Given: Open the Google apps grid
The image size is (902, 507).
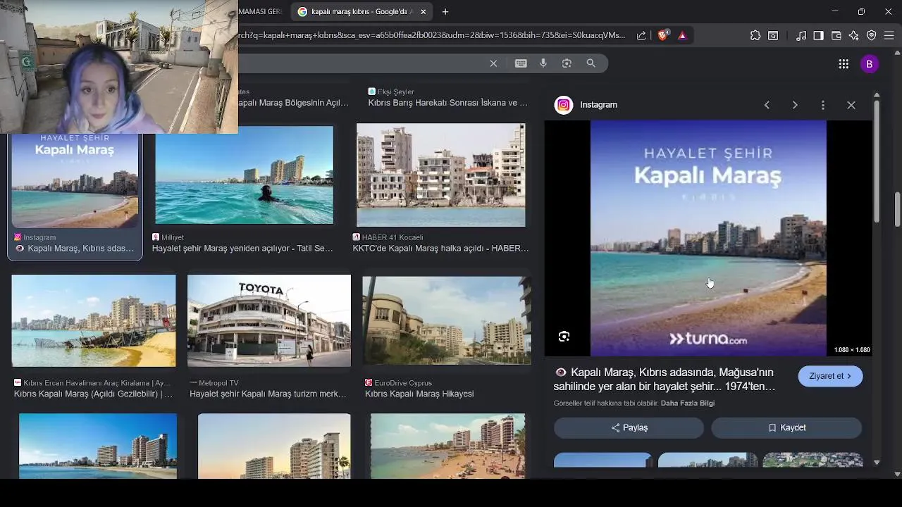Looking at the screenshot, I should point(844,64).
